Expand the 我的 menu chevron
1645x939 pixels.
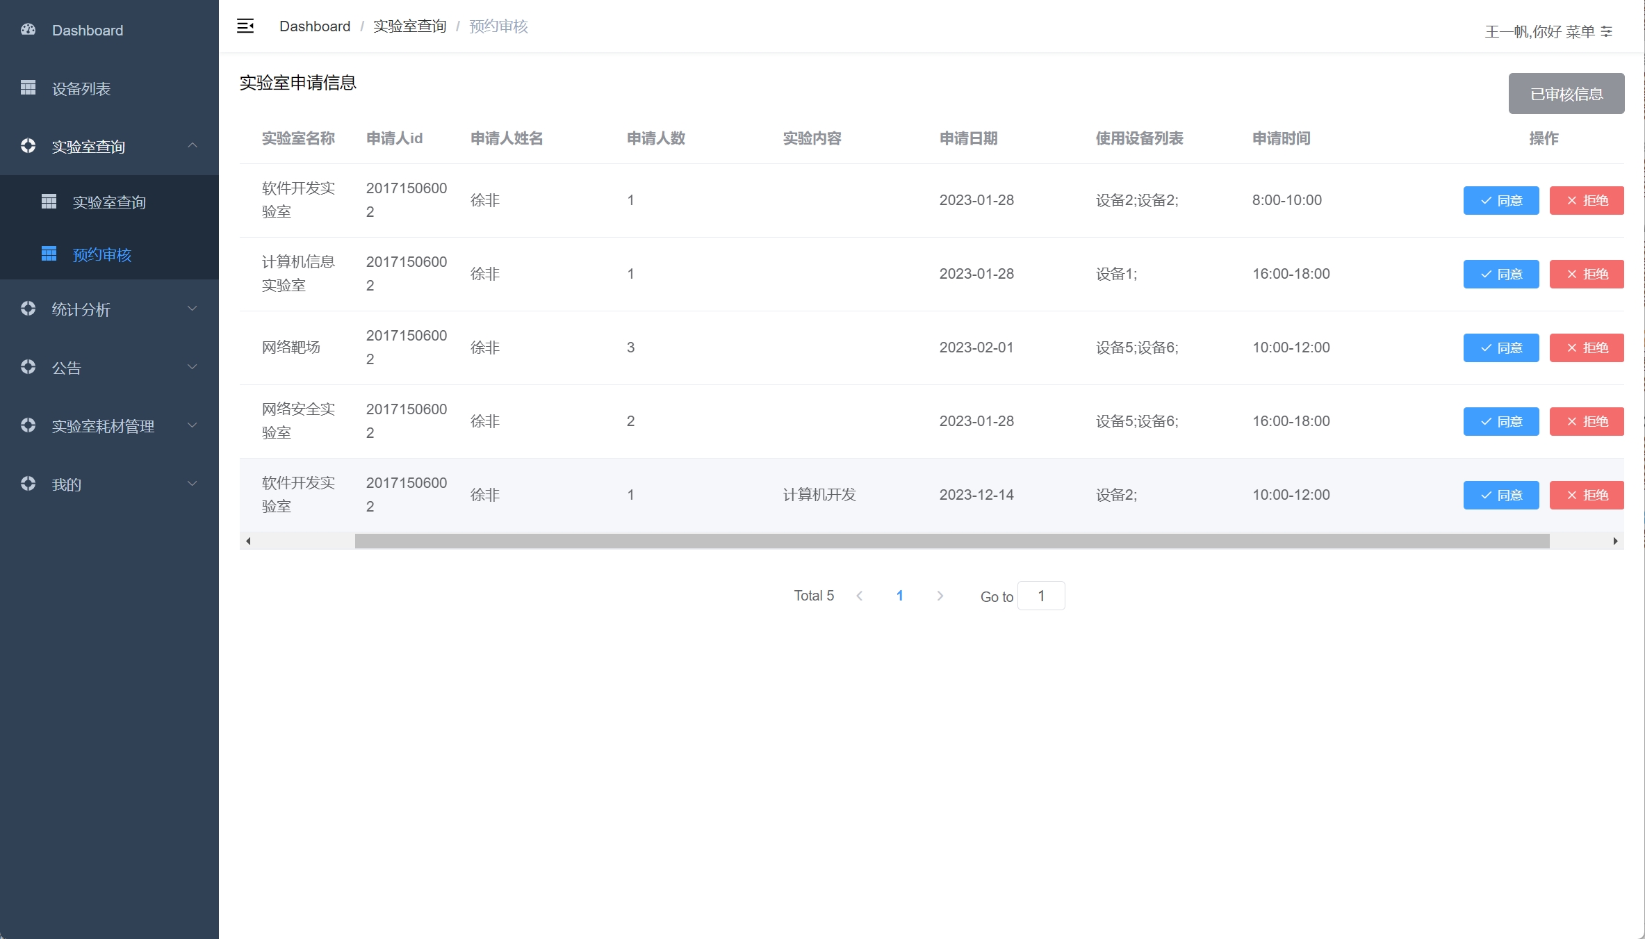pos(193,484)
